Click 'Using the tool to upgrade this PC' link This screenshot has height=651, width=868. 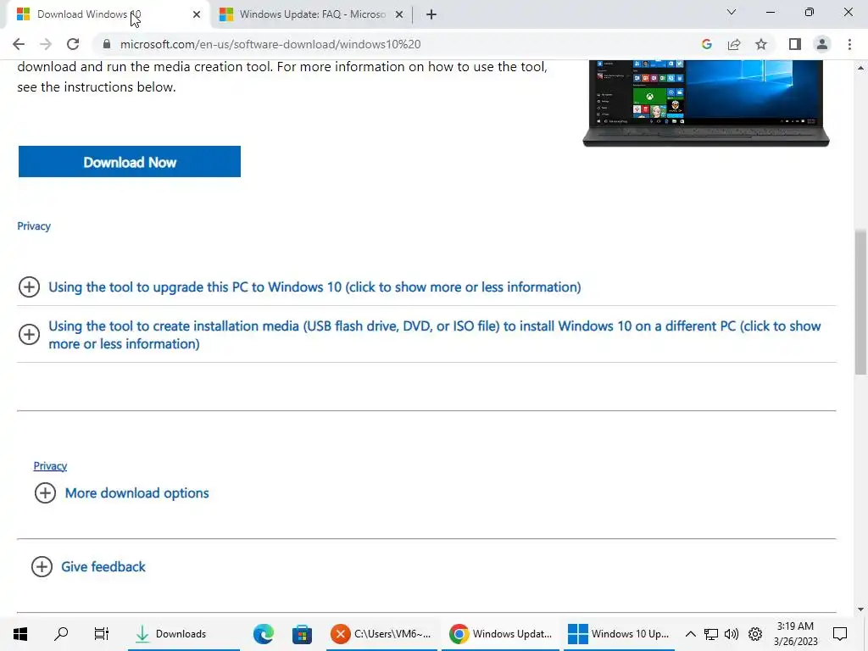point(314,287)
